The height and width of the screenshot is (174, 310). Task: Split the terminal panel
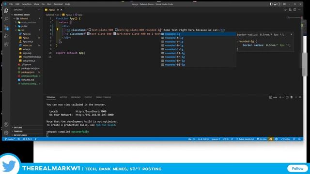[x=287, y=97]
